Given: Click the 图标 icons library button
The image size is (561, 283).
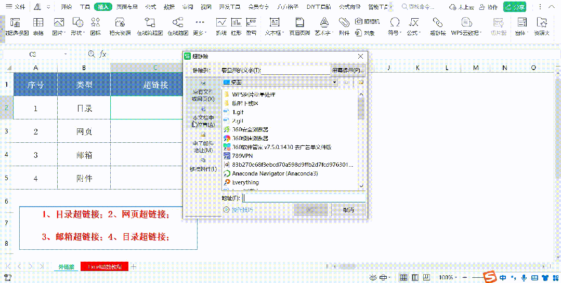Looking at the screenshot, I should (96, 23).
